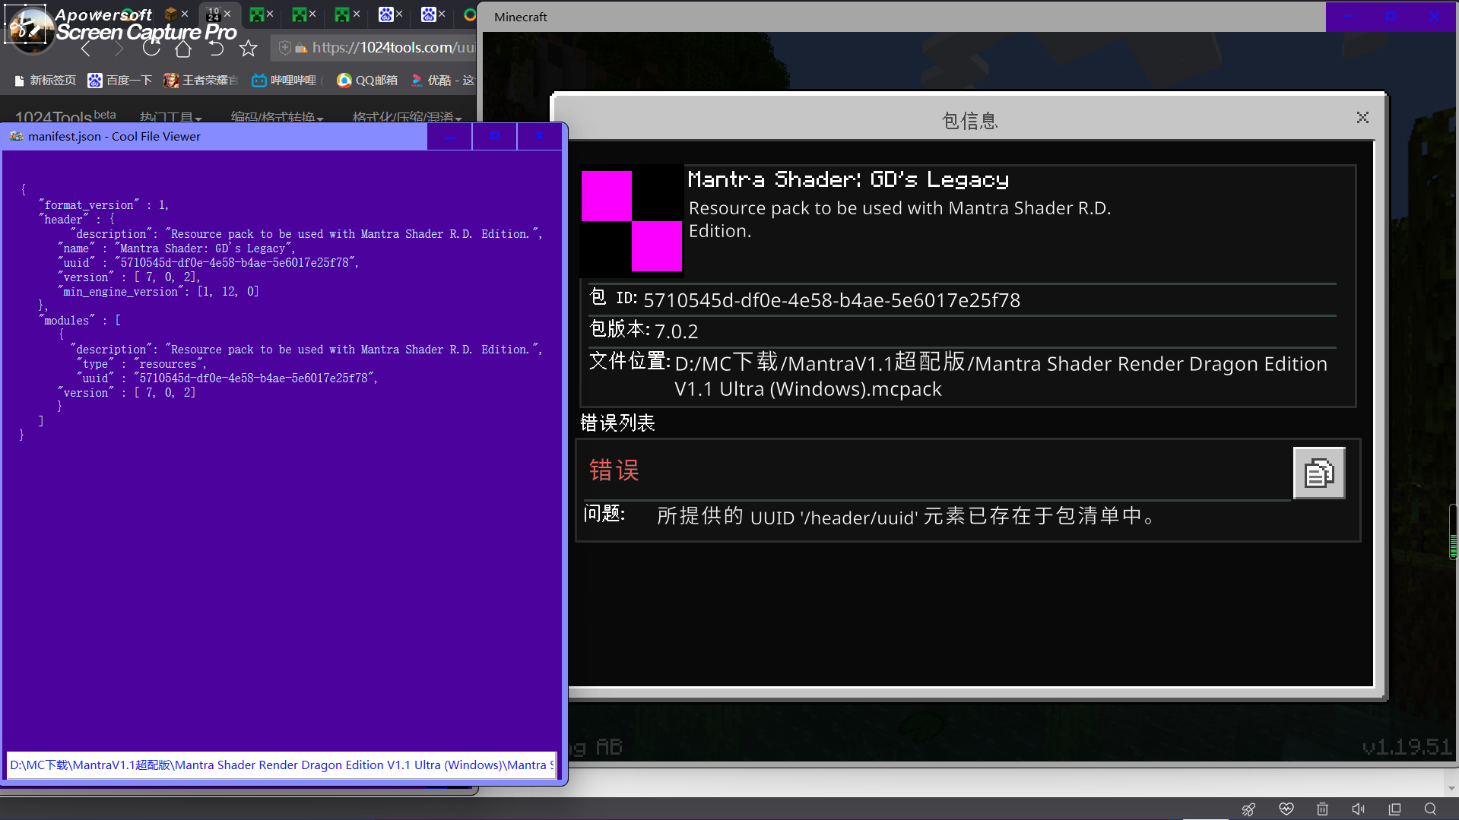The height and width of the screenshot is (820, 1459).
Task: Click the "min_engine_version" line in manifest
Action: click(x=158, y=292)
